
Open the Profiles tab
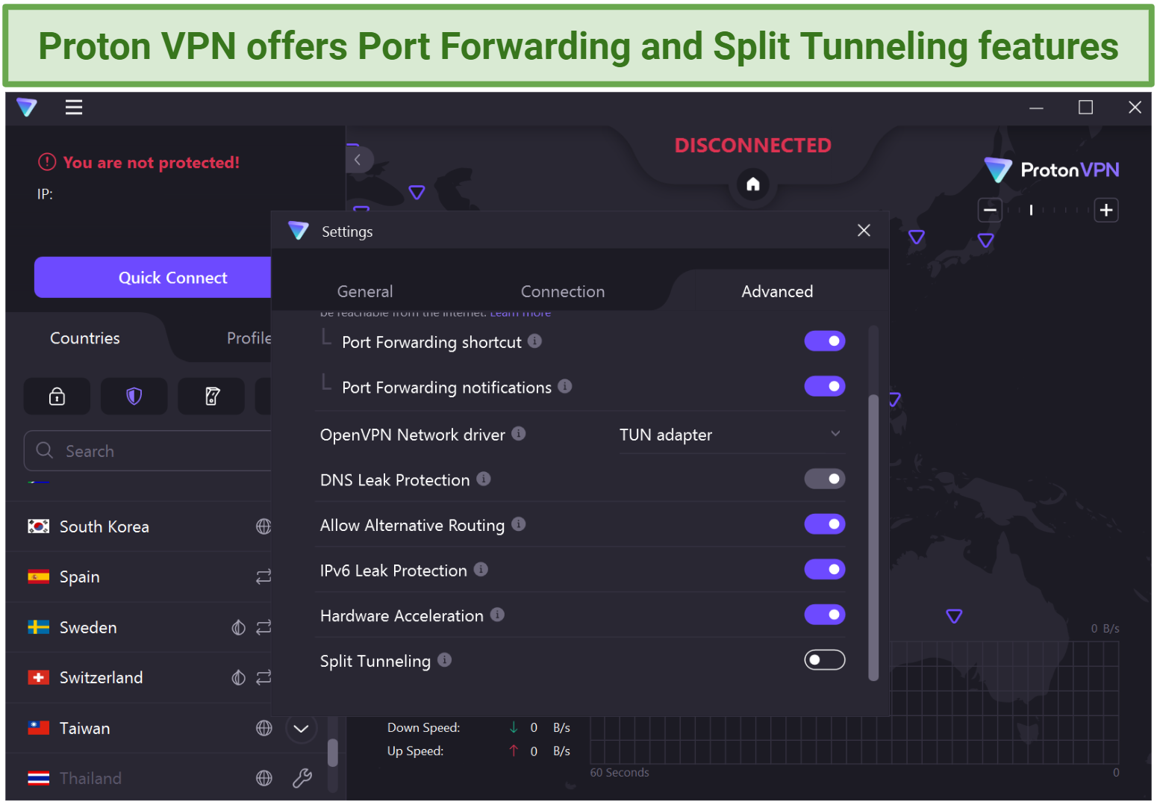pos(249,338)
